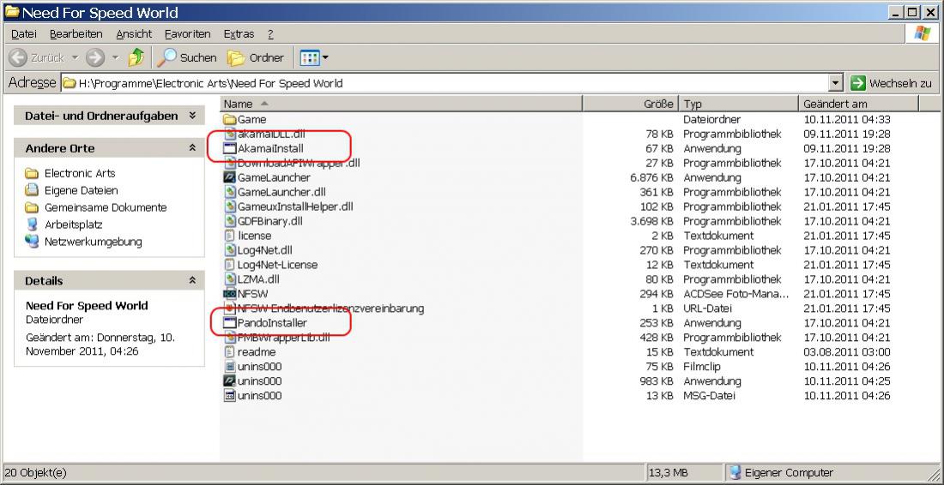Select the readme text document icon

(x=229, y=351)
